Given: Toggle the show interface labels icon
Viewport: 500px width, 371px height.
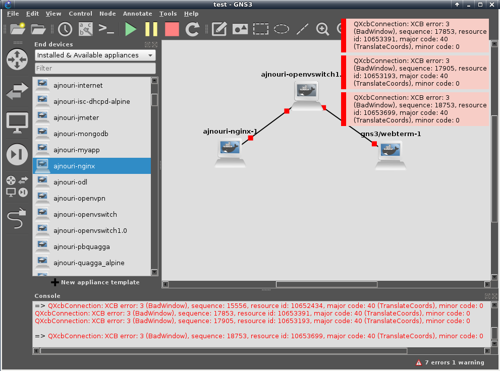Looking at the screenshot, I should click(x=86, y=29).
